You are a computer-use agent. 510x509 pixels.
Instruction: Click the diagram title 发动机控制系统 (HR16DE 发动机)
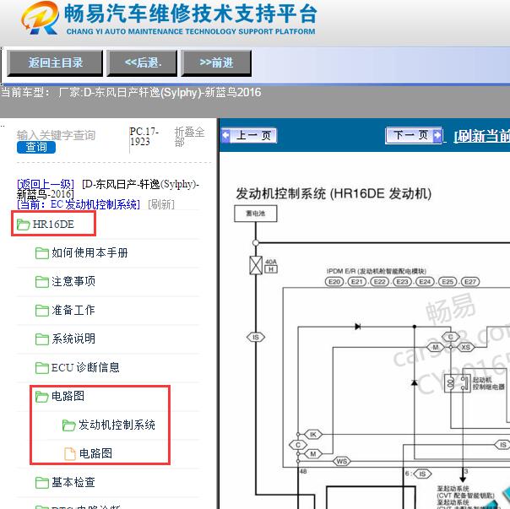tap(334, 194)
